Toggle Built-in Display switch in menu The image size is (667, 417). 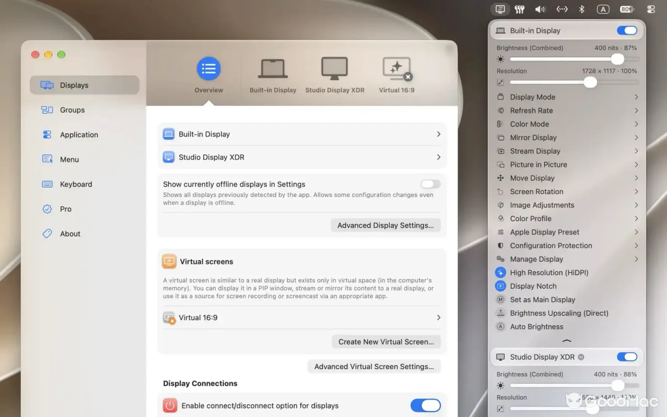[x=627, y=31]
